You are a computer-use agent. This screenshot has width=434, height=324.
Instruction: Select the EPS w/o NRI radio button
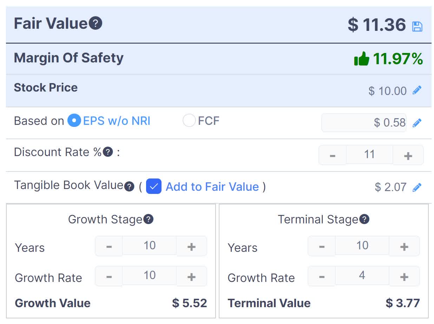[74, 121]
